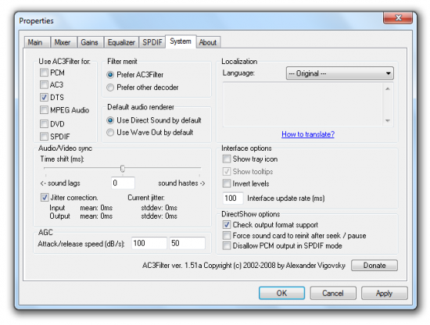Enable AC3Filter for MPEG Audio

(x=44, y=110)
